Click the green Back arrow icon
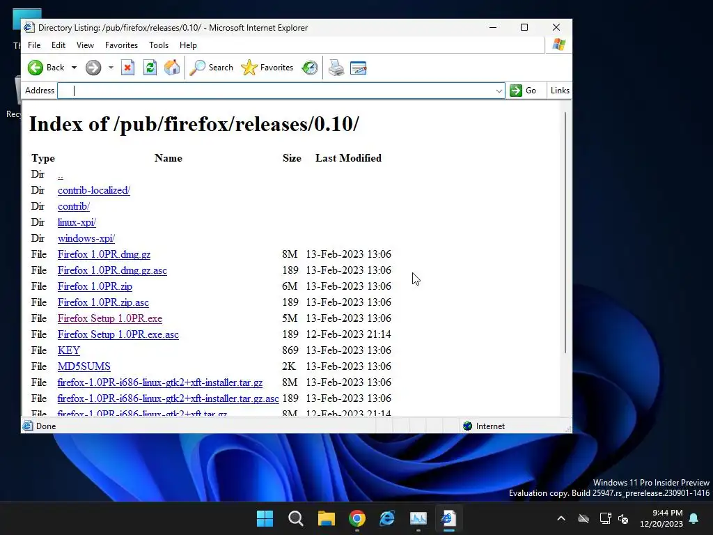The width and height of the screenshot is (713, 535). (x=36, y=68)
